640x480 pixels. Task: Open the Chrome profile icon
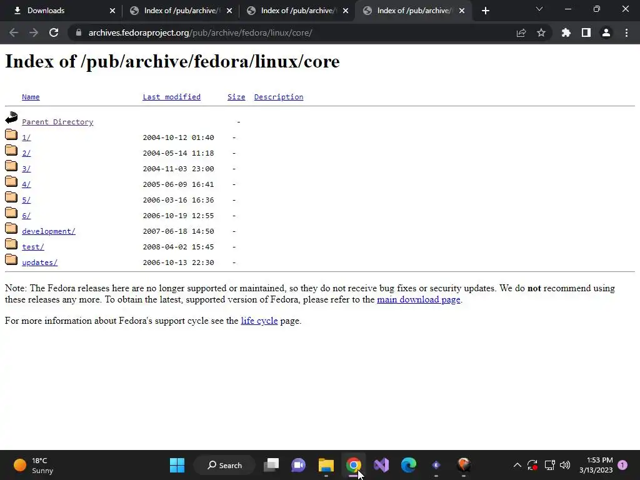tap(606, 32)
